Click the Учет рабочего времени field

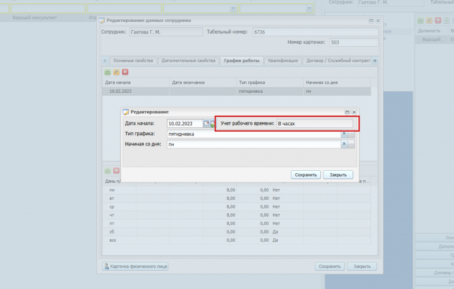pyautogui.click(x=314, y=124)
